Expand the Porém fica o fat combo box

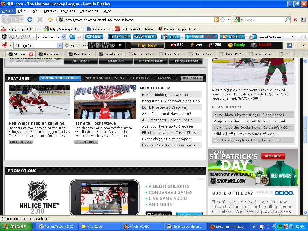coord(64,37)
